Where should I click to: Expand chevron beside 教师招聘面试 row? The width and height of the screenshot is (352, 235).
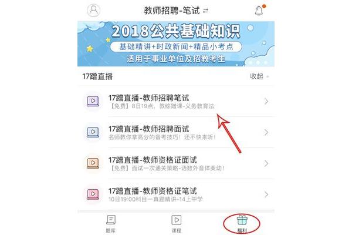(266, 132)
